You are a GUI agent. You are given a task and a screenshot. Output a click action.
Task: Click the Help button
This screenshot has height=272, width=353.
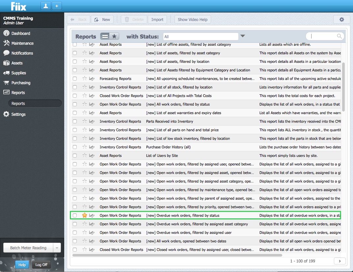pos(22,265)
